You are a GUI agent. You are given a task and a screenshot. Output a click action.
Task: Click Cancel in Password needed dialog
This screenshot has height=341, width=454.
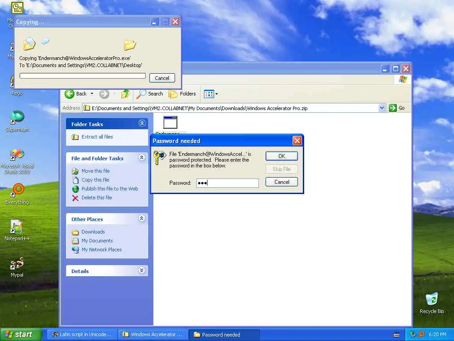[282, 182]
